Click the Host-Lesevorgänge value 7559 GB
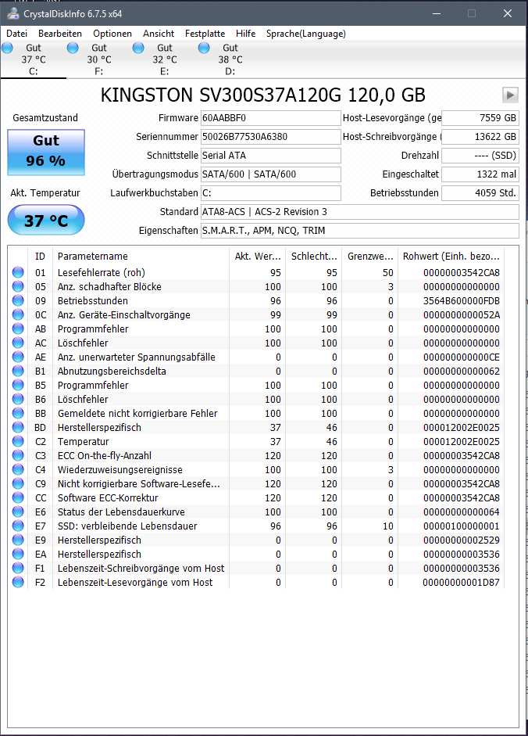This screenshot has height=736, width=528. [480, 118]
